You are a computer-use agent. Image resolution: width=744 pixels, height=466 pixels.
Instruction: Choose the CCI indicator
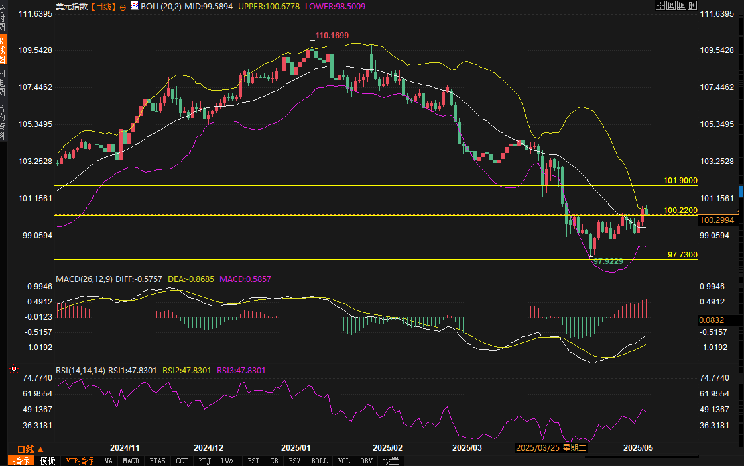pyautogui.click(x=182, y=461)
